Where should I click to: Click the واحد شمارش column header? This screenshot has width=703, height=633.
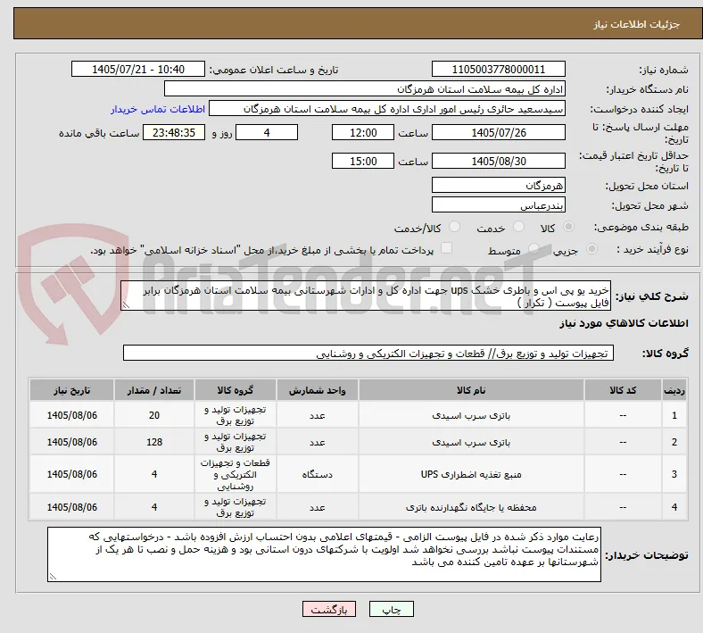click(317, 390)
